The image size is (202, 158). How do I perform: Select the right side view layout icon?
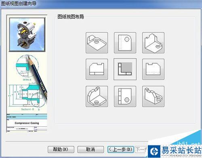tap(153, 69)
